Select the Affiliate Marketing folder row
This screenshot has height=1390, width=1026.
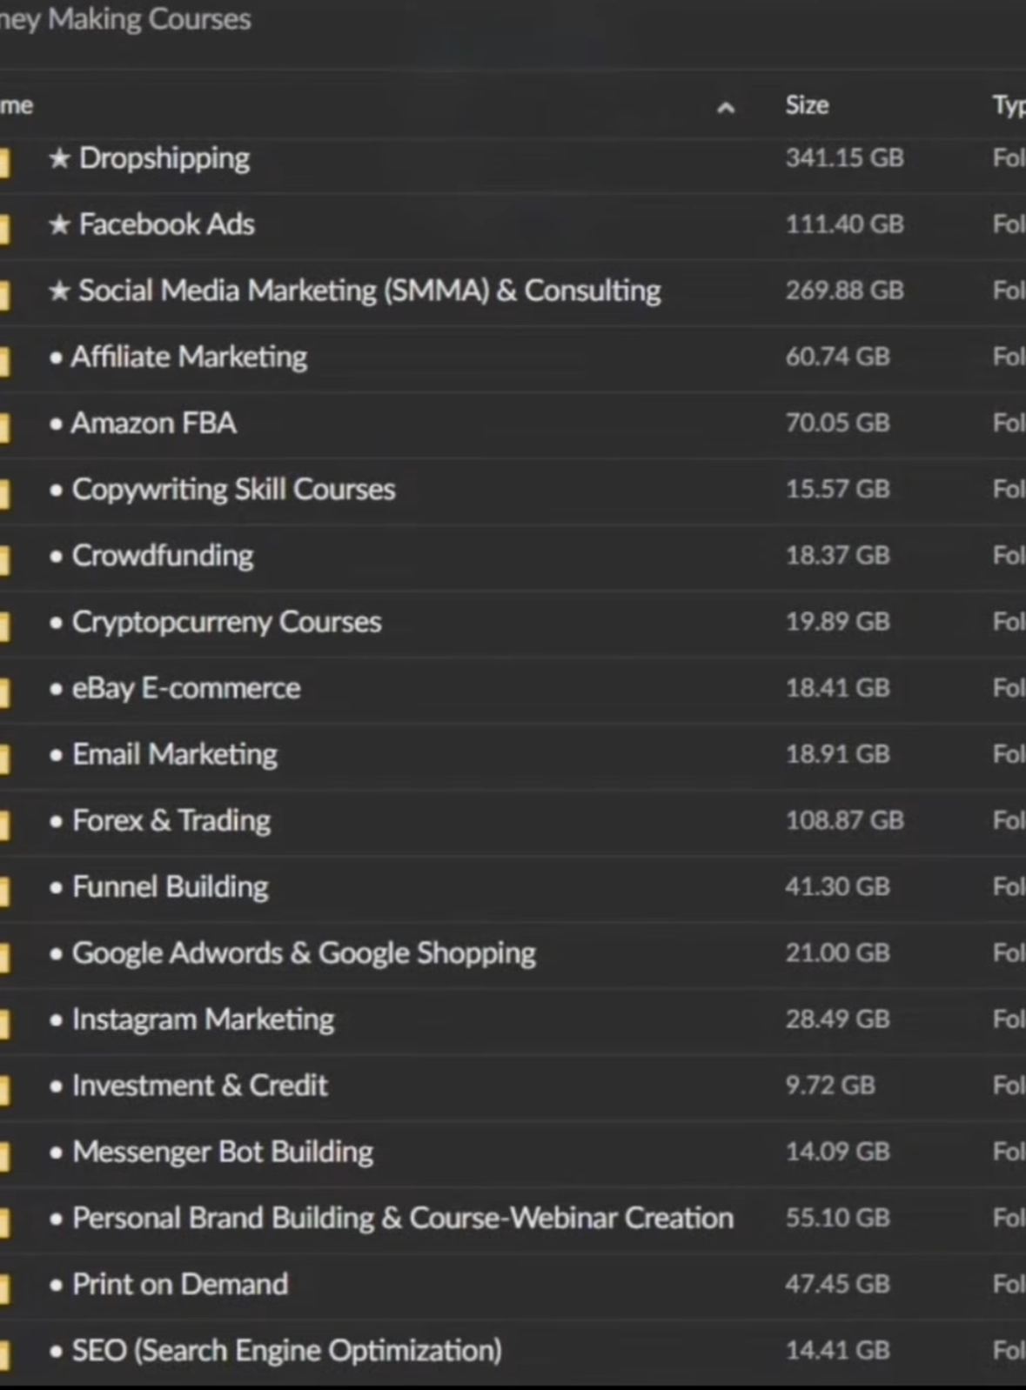[189, 357]
